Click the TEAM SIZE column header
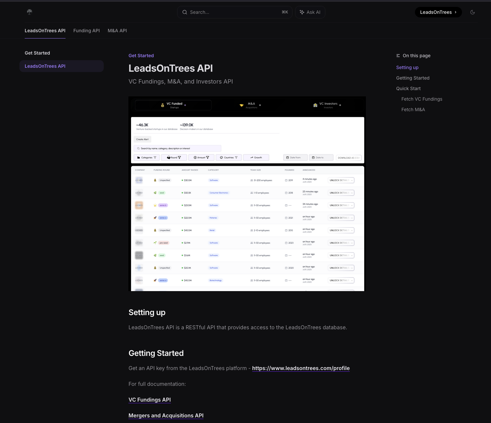 tap(256, 170)
